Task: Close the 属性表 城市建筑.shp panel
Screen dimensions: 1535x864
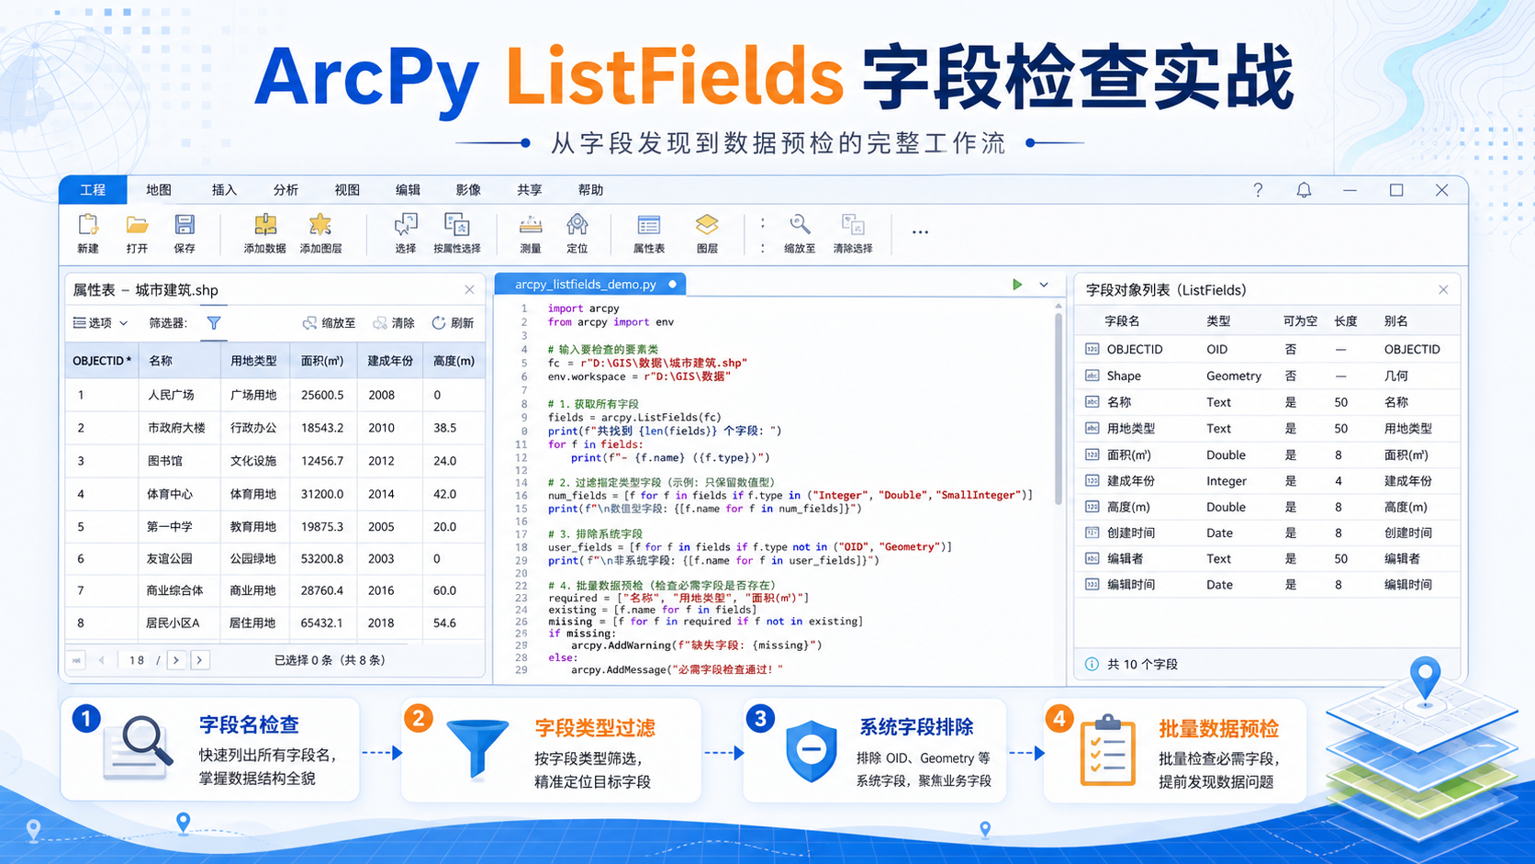Action: pos(469,290)
